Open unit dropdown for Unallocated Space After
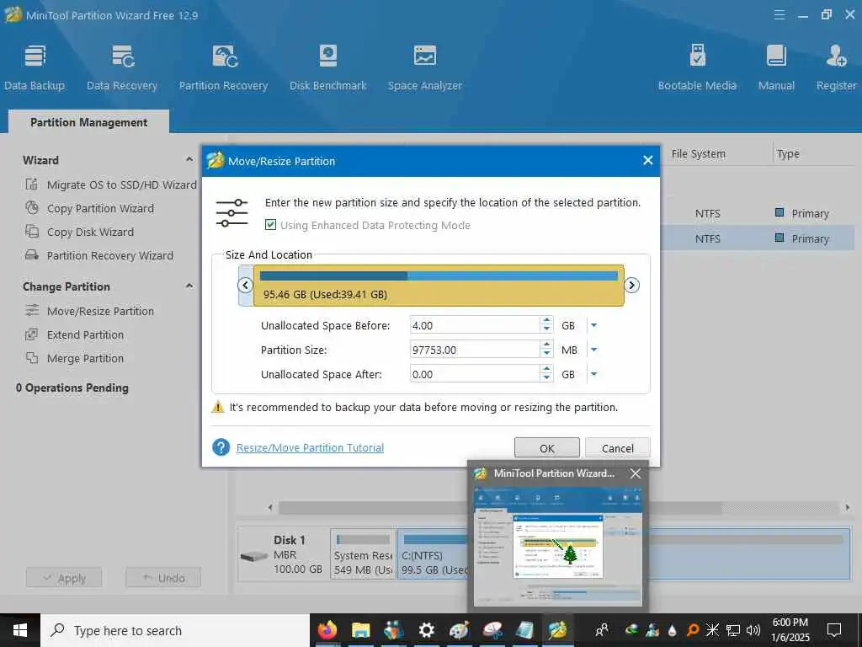 (593, 374)
